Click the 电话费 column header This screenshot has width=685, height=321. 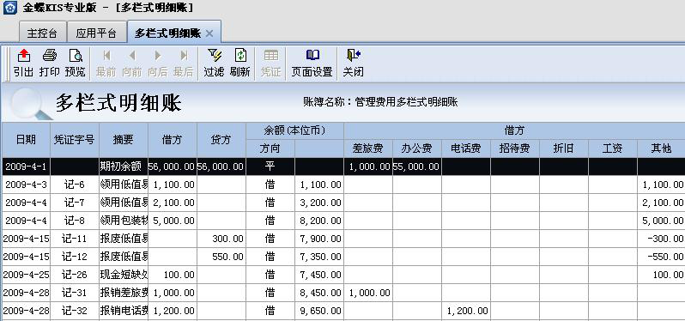(466, 148)
